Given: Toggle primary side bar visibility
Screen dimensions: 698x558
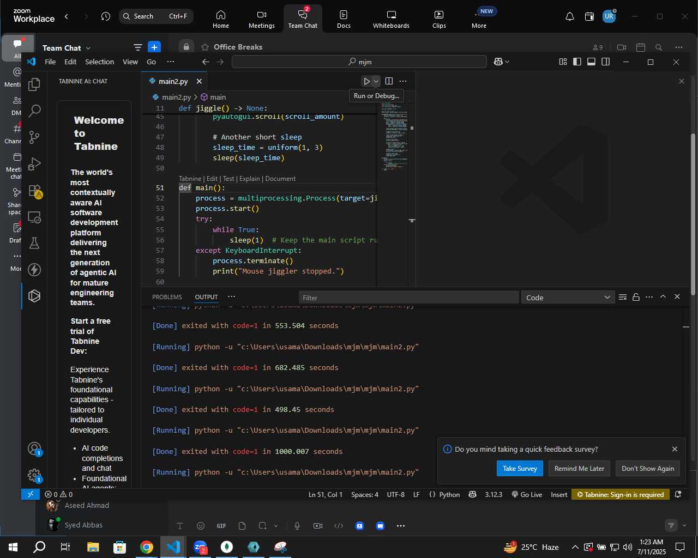Looking at the screenshot, I should pos(577,62).
